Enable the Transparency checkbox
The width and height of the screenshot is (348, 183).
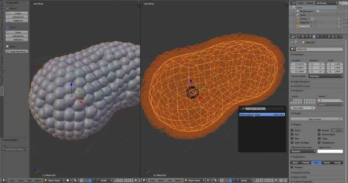(319, 143)
